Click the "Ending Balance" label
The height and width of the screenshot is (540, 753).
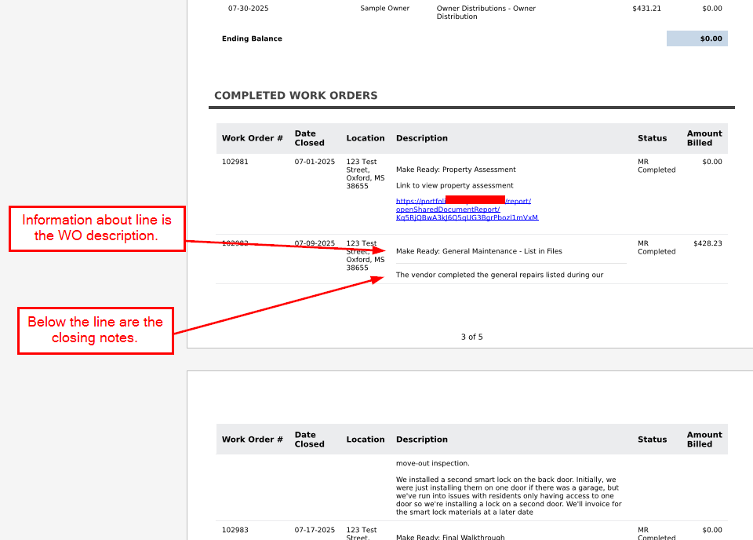252,38
